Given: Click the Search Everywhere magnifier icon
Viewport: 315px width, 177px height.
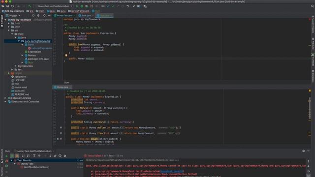Looking at the screenshot, I should (313, 6).
